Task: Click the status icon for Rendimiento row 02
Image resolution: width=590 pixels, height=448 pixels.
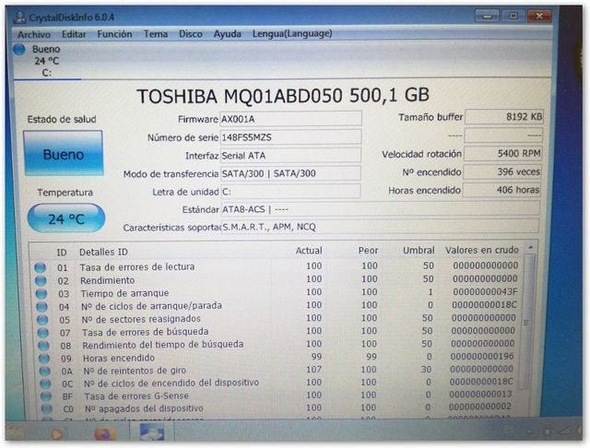Action: click(41, 280)
